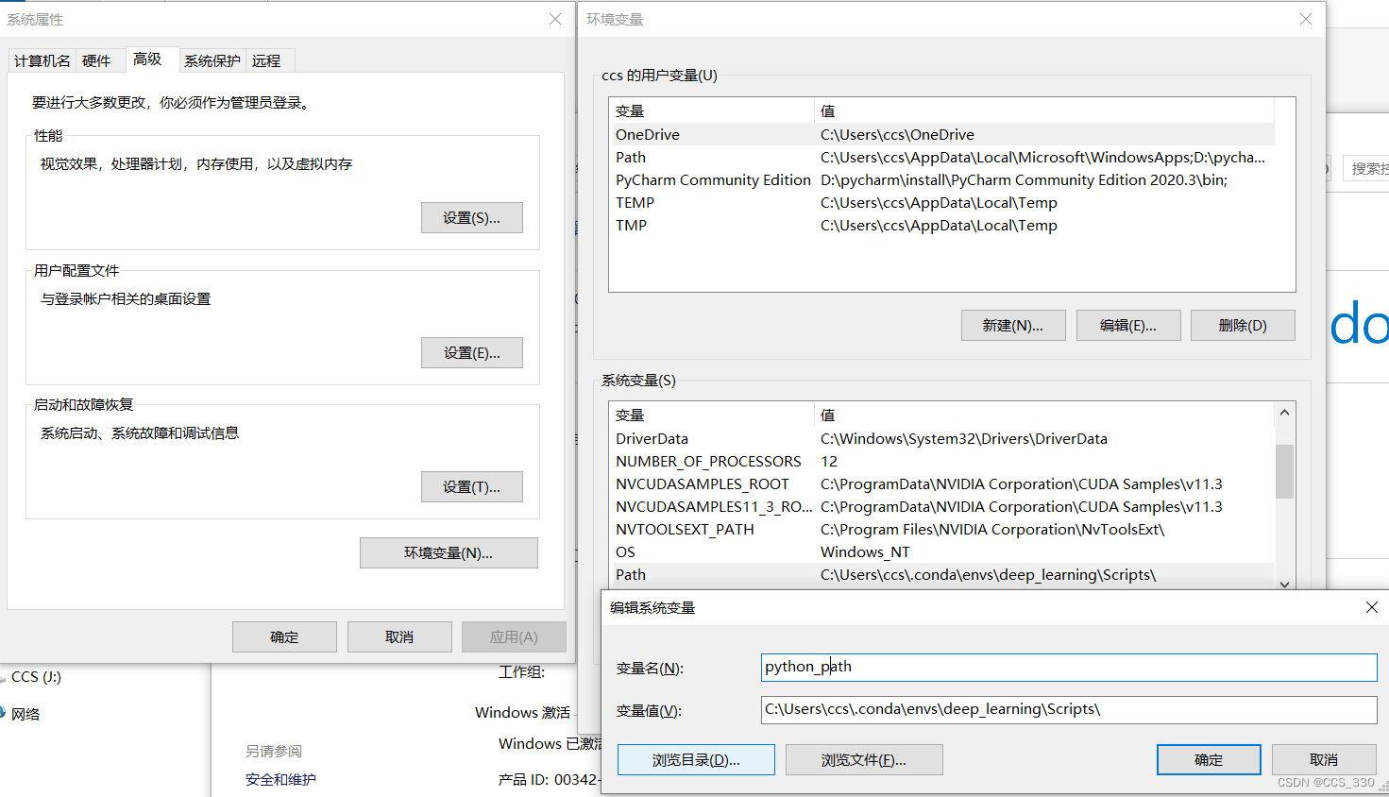Select PyCharm Community Edition variable row

click(x=941, y=179)
